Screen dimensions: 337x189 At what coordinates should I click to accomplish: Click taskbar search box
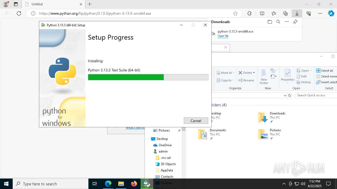(x=51, y=184)
